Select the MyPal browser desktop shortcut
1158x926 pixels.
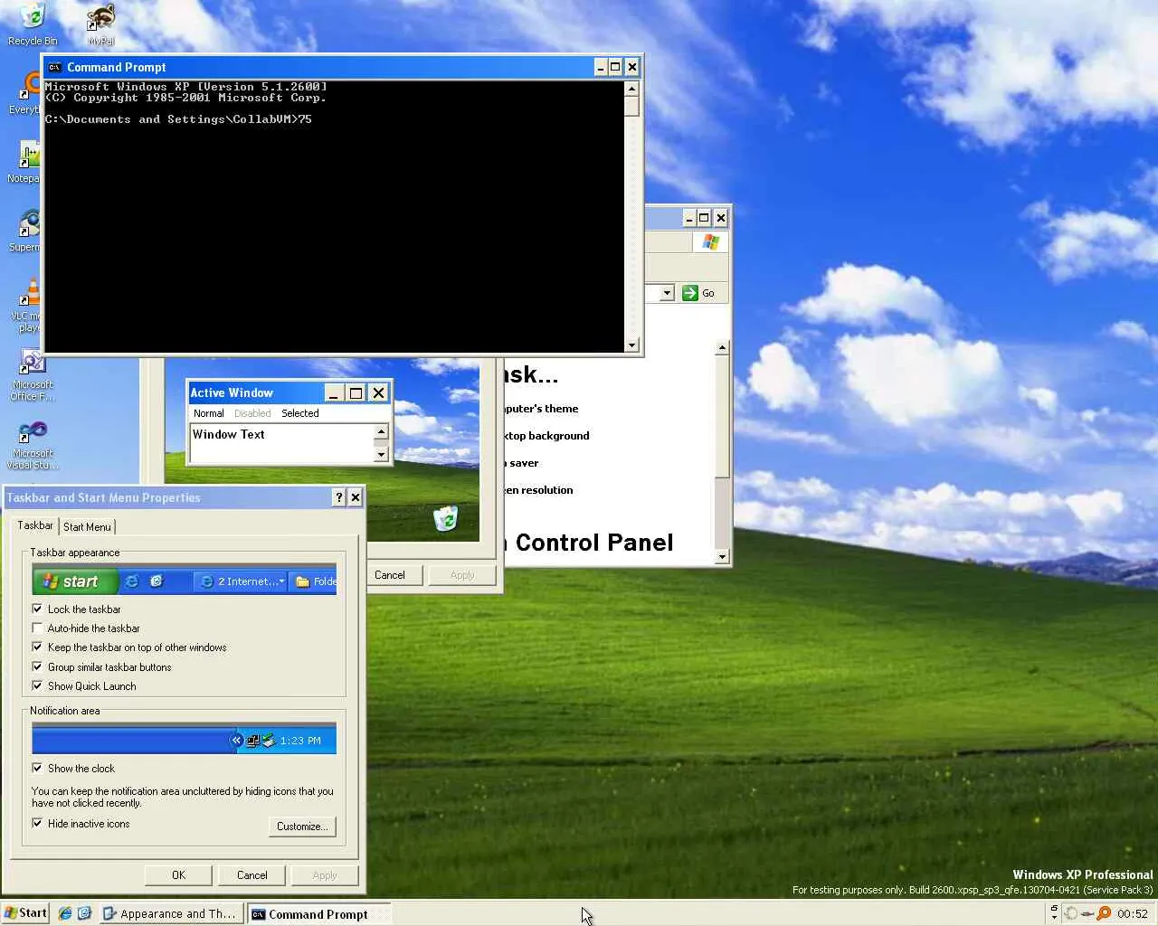100,24
